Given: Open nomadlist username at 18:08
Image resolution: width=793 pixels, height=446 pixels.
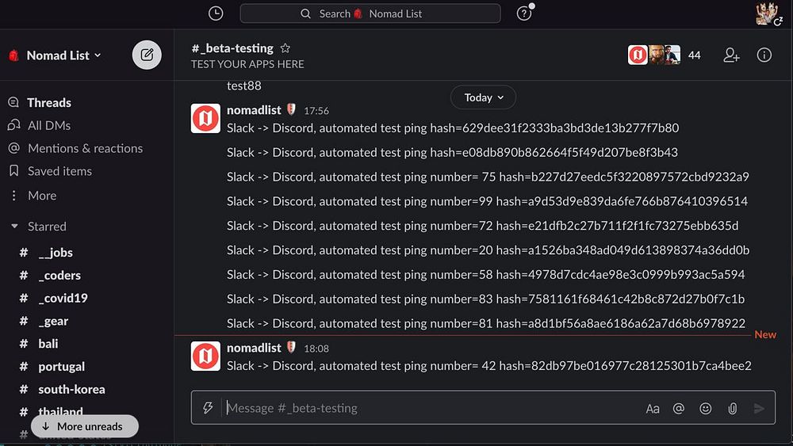Looking at the screenshot, I should click(x=254, y=348).
